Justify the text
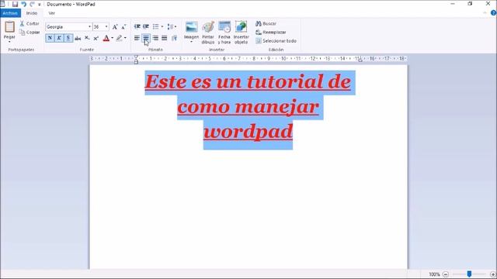497x279 pixels. (x=164, y=38)
